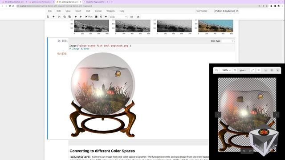The image size is (285, 160).
Task: Move the selected cell down
Action: pyautogui.click(x=81, y=17)
